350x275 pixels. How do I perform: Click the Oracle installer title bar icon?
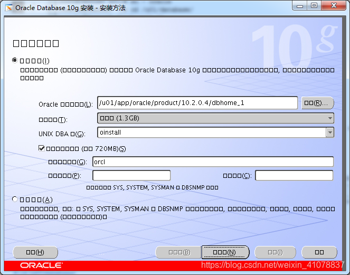[x=9, y=8]
